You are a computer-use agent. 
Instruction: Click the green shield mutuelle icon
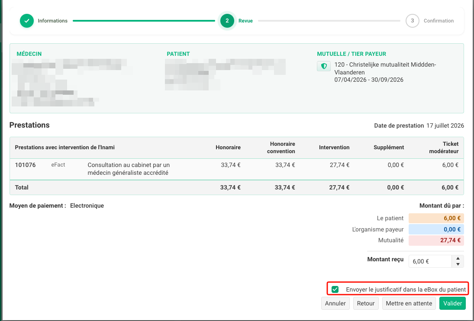[x=324, y=66]
